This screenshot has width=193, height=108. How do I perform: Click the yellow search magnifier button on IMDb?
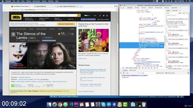[x=79, y=15]
